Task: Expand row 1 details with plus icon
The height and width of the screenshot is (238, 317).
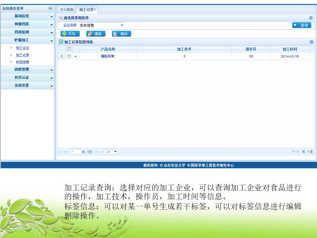Action: [75, 57]
